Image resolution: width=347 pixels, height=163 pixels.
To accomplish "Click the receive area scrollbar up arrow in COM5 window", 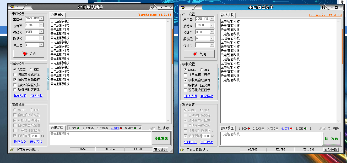I will pos(339,21).
